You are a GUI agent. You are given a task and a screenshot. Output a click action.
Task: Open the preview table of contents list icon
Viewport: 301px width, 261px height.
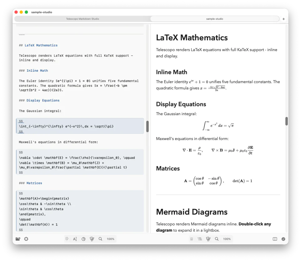[x=200, y=239]
